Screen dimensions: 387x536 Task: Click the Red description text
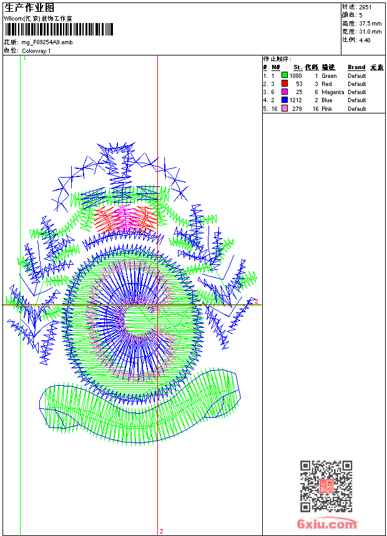326,84
